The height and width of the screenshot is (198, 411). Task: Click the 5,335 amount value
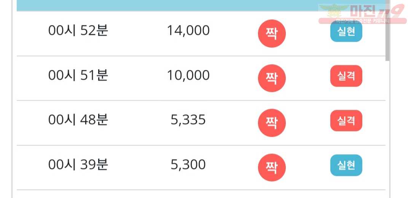188,120
